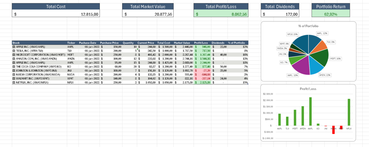Viewport: 369px width, 147px height.
Task: Click stock icon of Apple row priced 95,00
Action: [x=14, y=62]
